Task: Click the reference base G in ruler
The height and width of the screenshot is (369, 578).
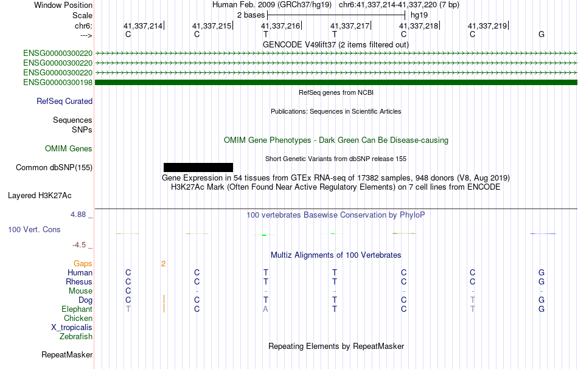Action: pos(541,35)
